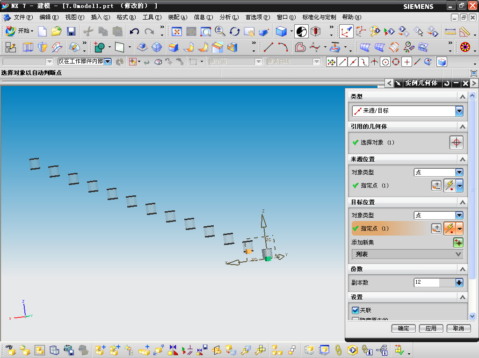Click the first assembly icon in bottom toolbar
Image resolution: width=479 pixels, height=358 pixels.
tap(11, 350)
